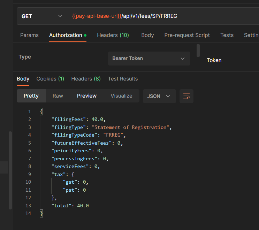Click the Token label
The image size is (259, 230).
click(x=214, y=60)
